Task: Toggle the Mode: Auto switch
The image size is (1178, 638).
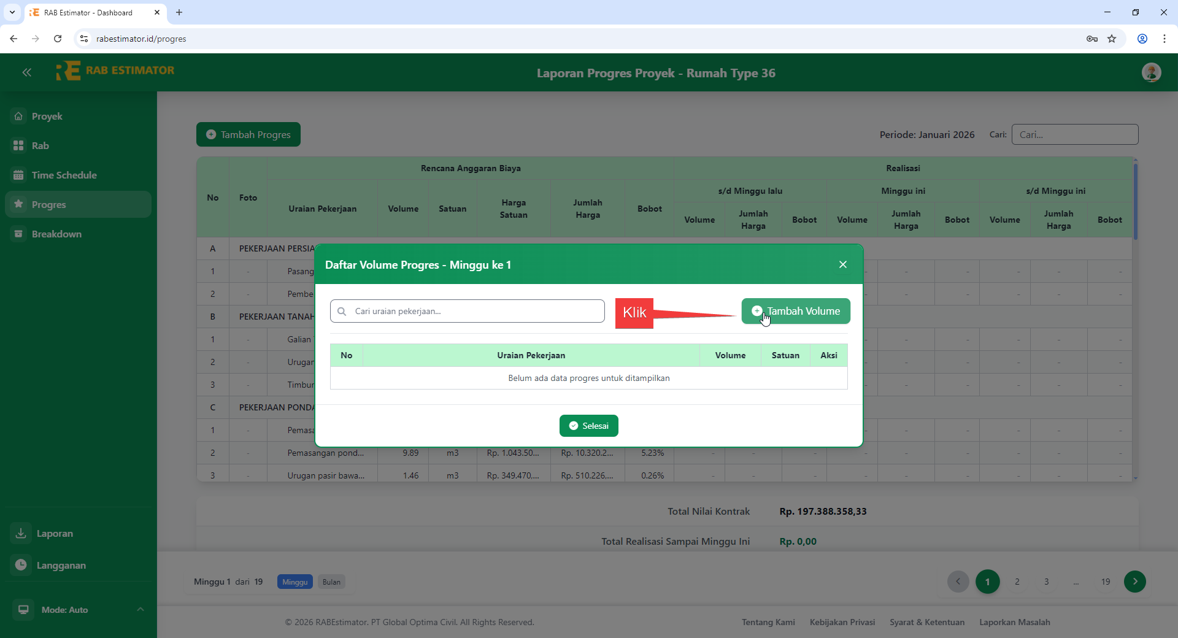Action: click(23, 609)
